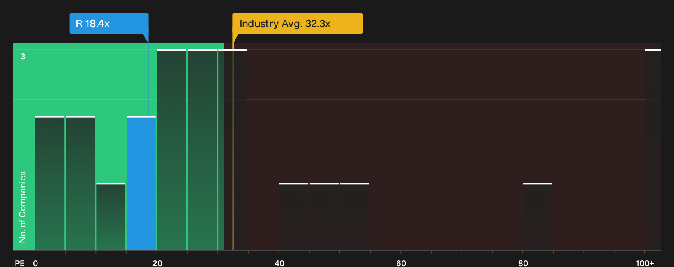
Task: Click the bar for PE range 50-55
Action: pos(355,216)
